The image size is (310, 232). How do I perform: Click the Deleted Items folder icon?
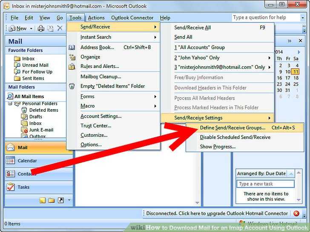24,110
